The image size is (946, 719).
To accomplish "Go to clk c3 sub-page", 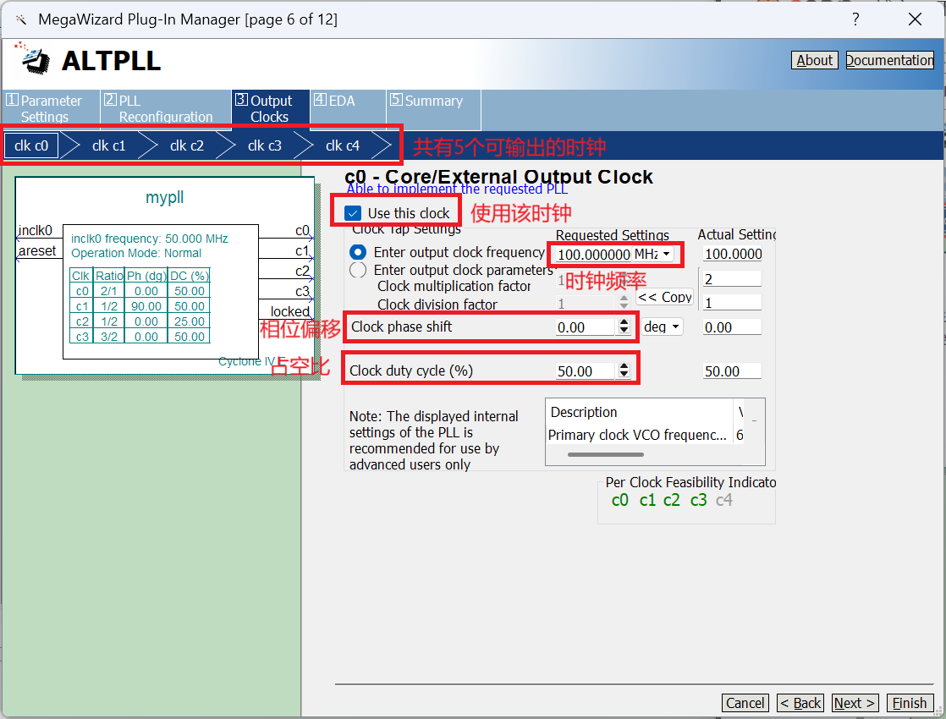I will 264,146.
